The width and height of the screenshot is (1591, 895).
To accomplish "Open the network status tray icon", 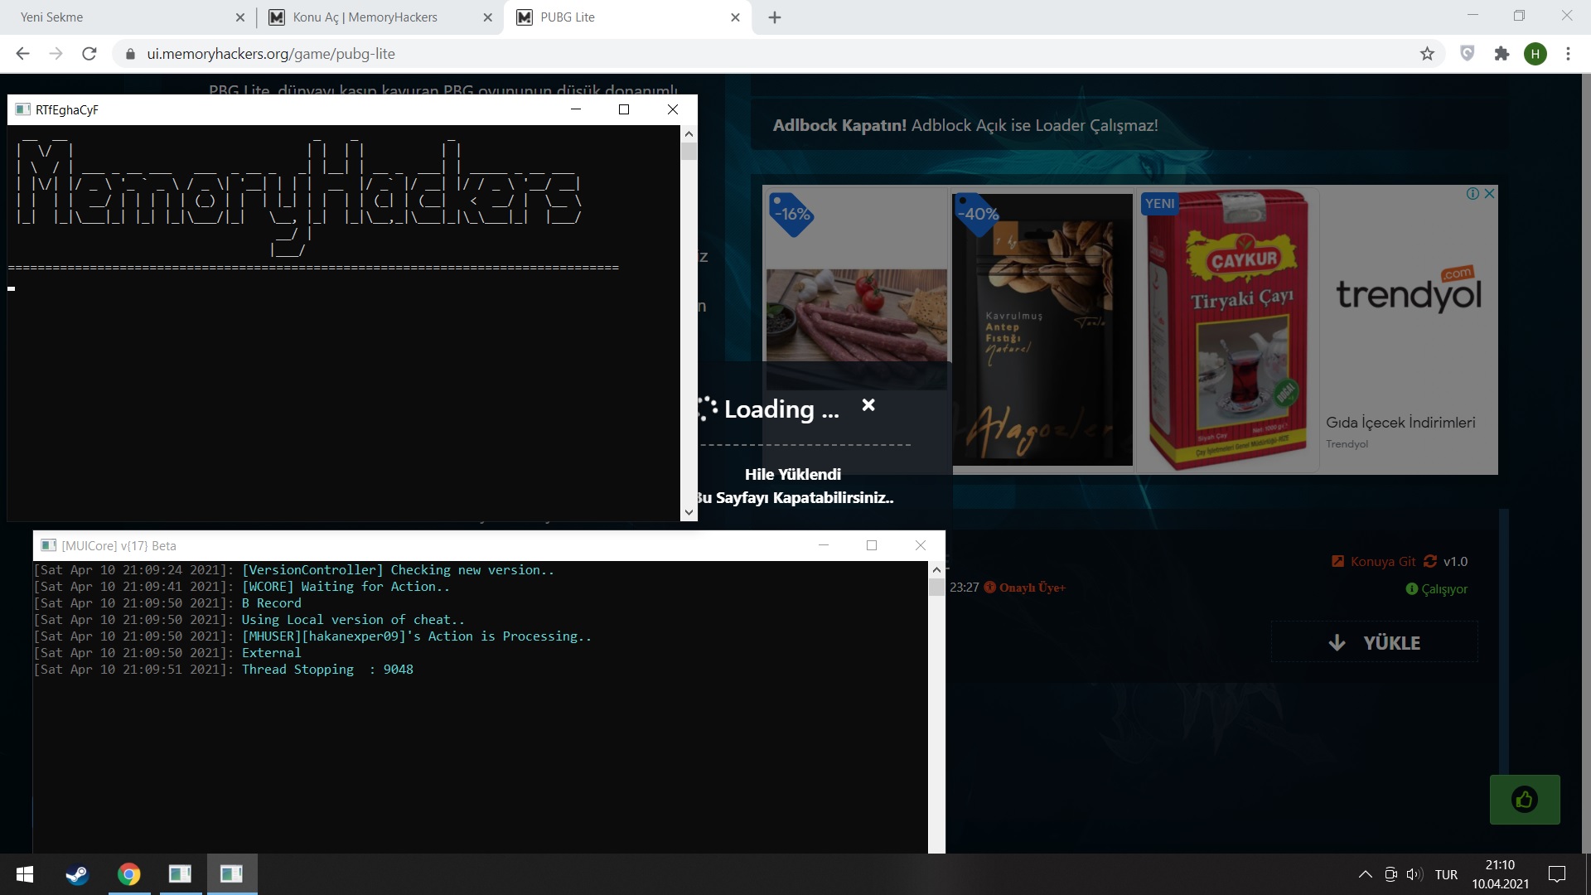I will (x=1390, y=874).
